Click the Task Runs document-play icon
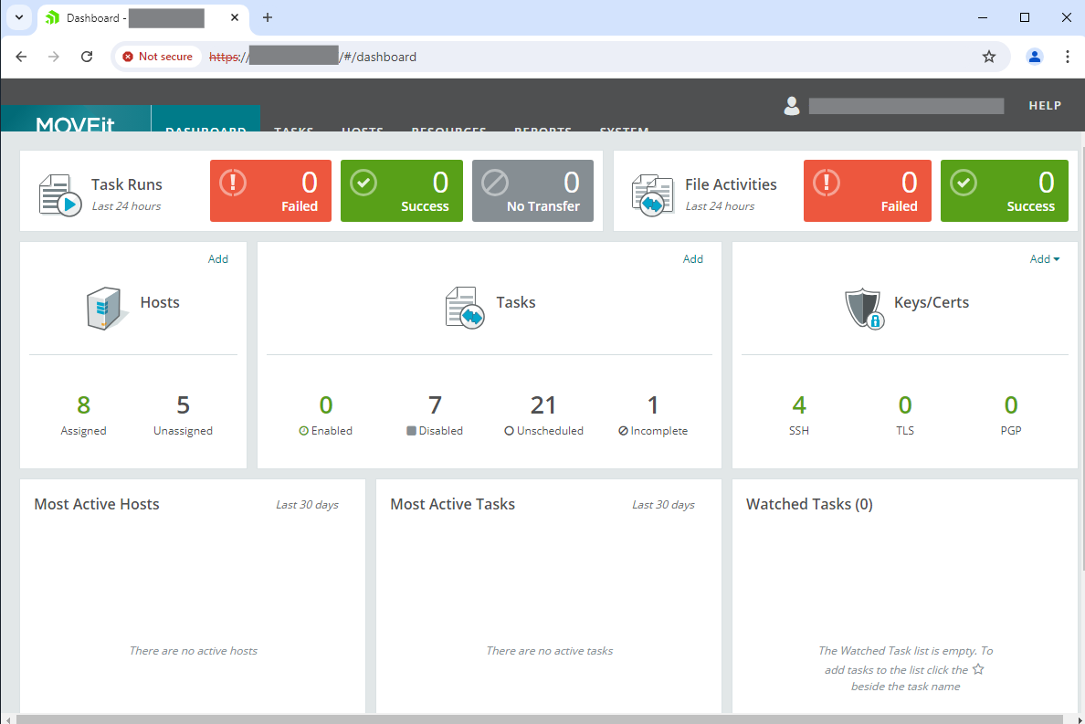1085x724 pixels. 59,195
